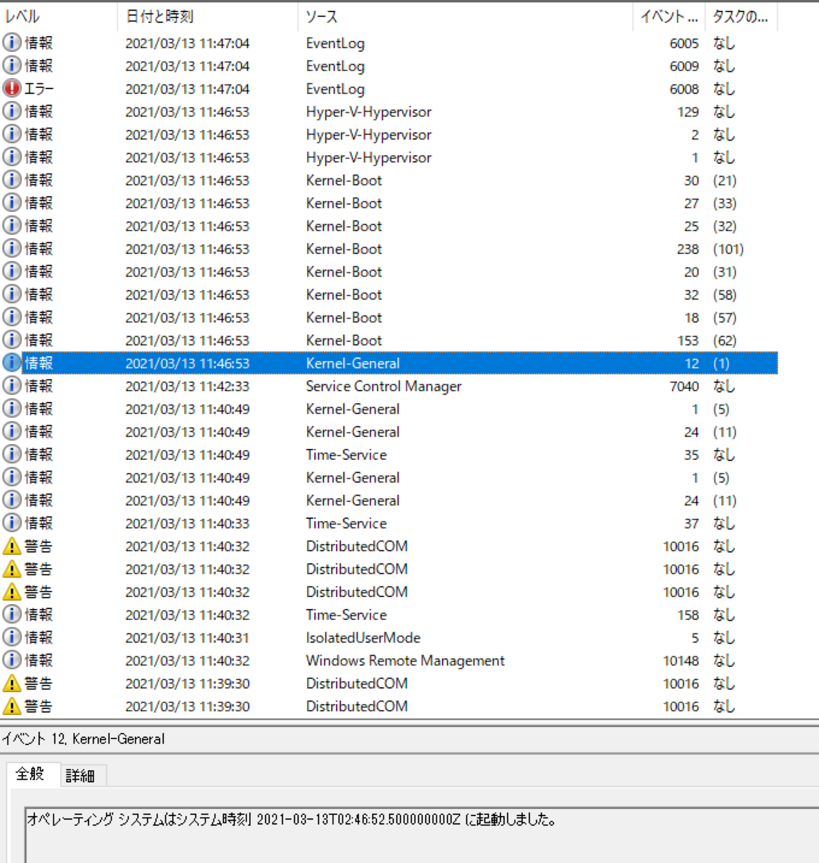Click the info icon on the Kernel-Boot event 153 row
The width and height of the screenshot is (819, 863).
[x=11, y=340]
